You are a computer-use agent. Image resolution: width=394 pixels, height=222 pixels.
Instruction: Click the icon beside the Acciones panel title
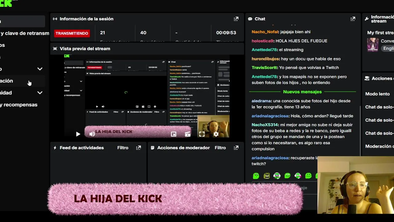point(367,78)
